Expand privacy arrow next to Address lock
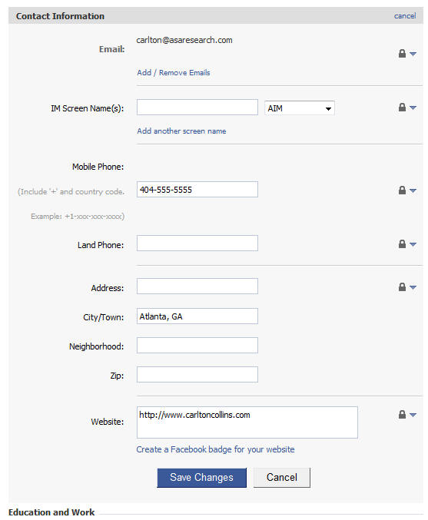428x520 pixels. coord(413,287)
